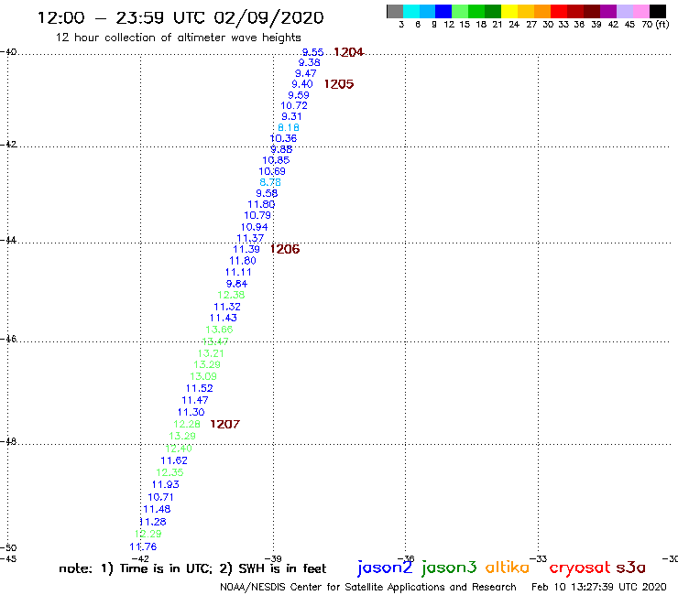Click the 11.37 wave height reading

point(250,239)
